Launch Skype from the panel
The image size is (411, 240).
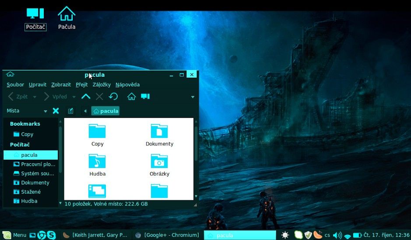(x=51, y=235)
